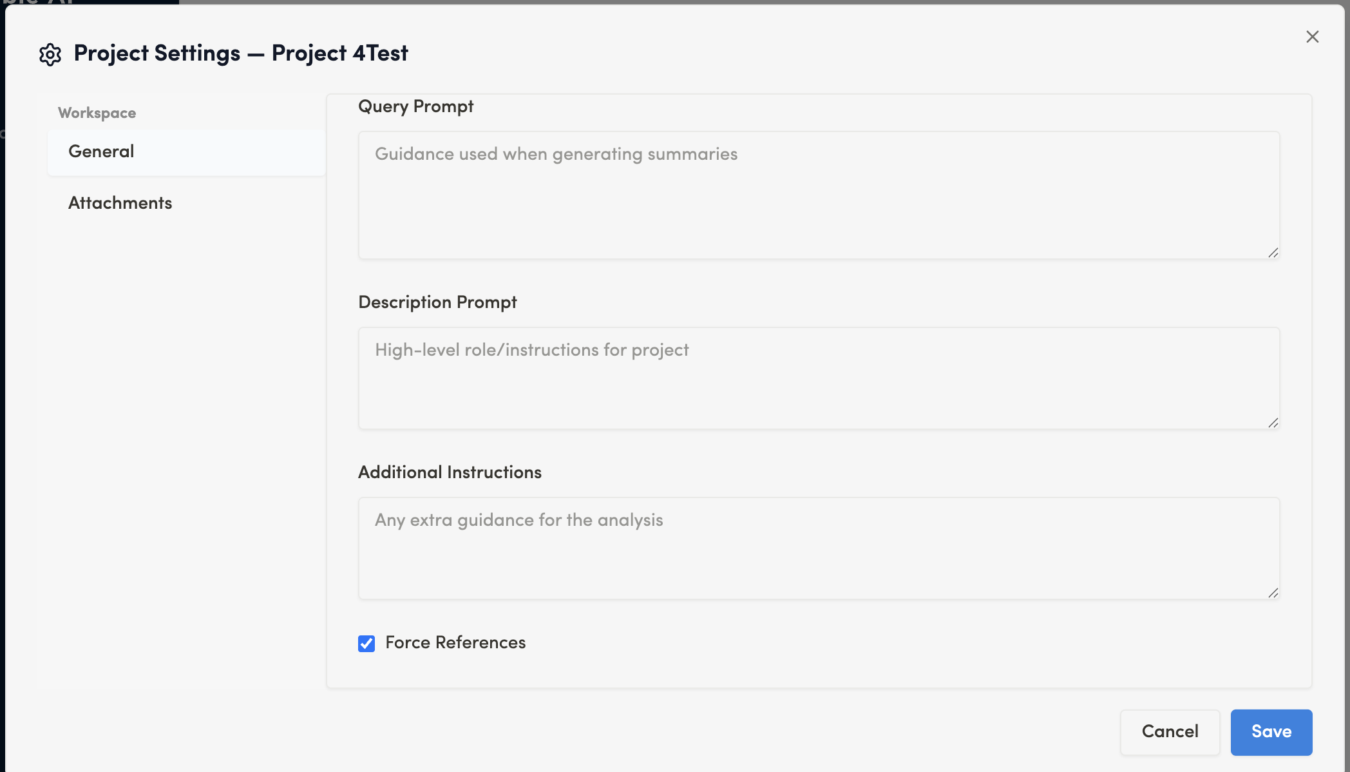The height and width of the screenshot is (772, 1350).
Task: Click the Query Prompt label
Action: (x=415, y=106)
